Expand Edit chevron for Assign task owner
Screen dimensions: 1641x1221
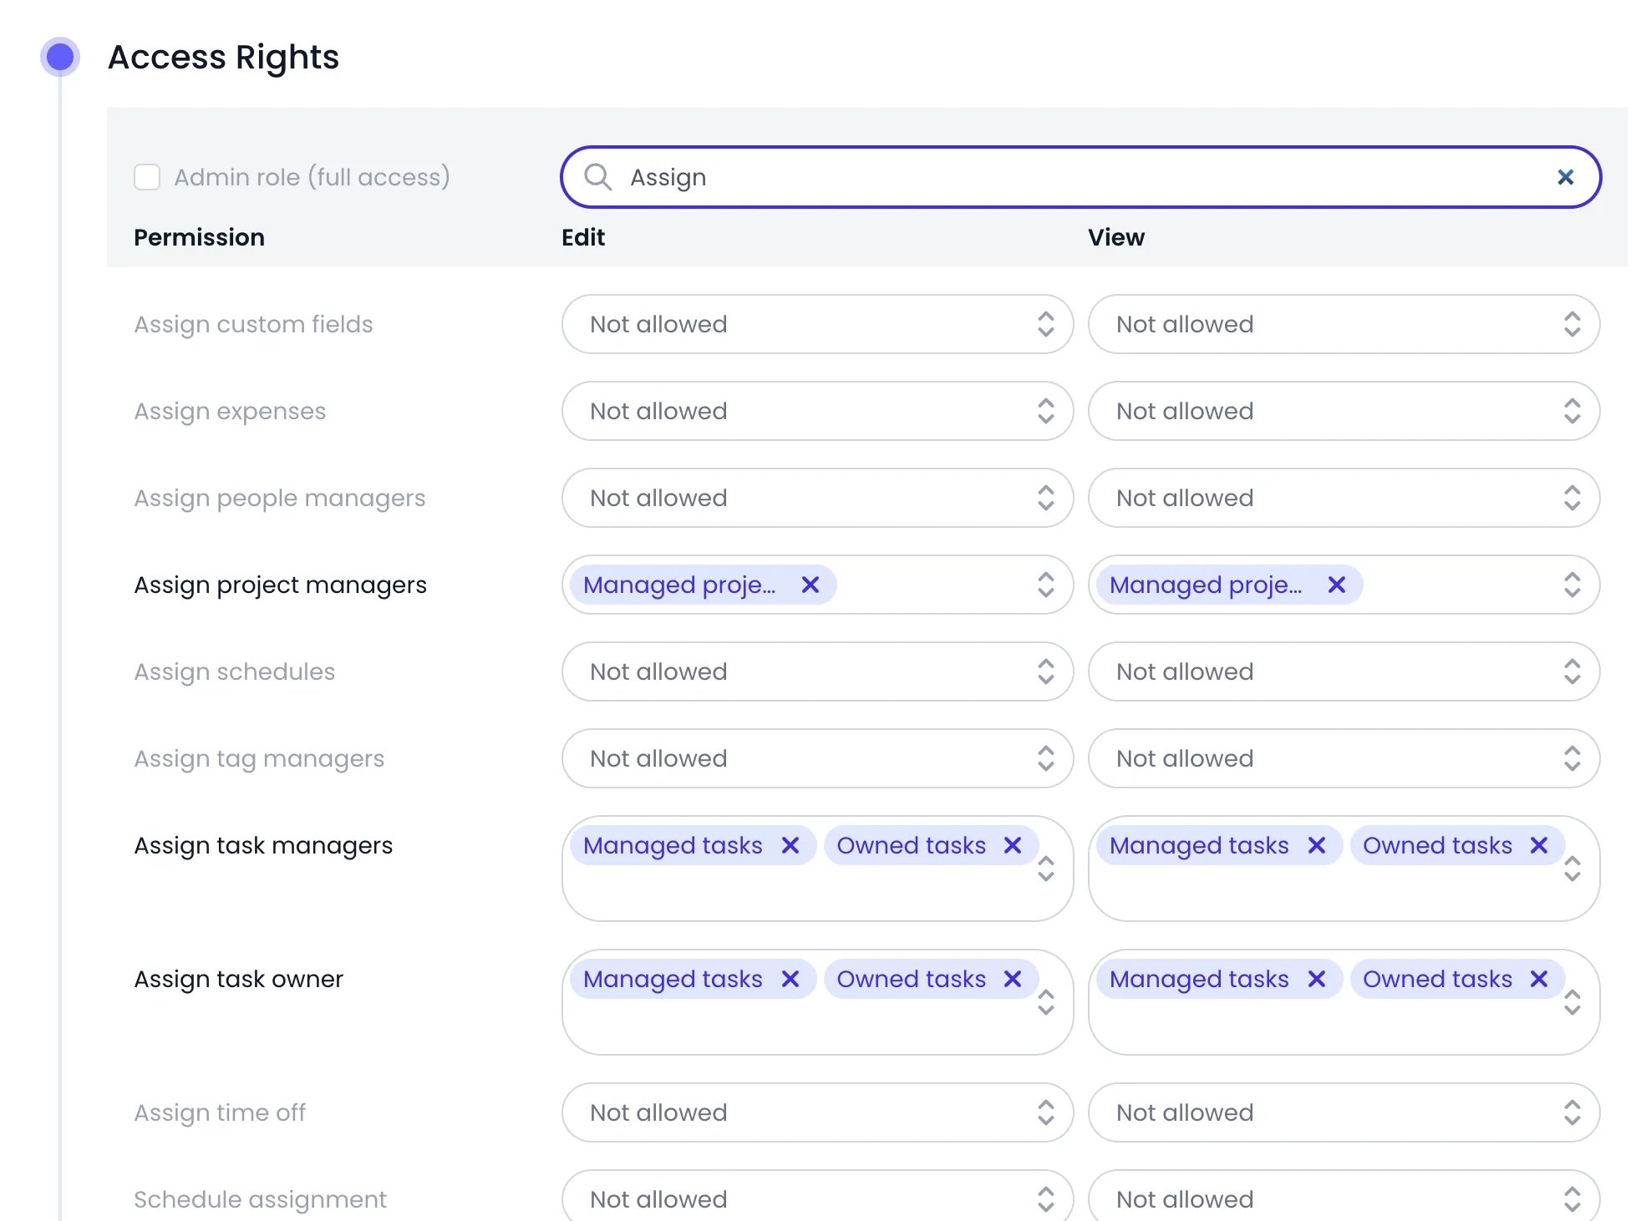point(1045,1002)
